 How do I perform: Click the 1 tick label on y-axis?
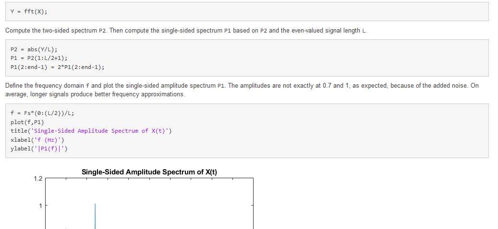coord(41,206)
